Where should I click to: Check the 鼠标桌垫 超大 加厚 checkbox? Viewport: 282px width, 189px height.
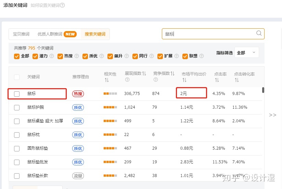coord(17,121)
